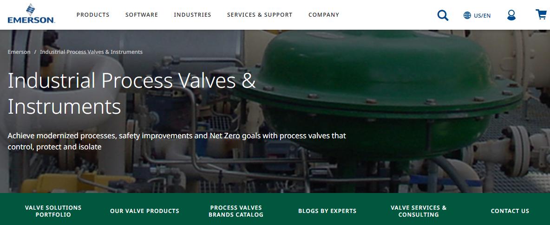Click Industrial Process Valves & Instruments breadcrumb

(x=91, y=52)
